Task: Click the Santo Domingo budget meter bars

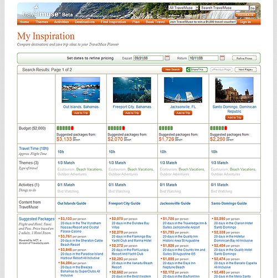Action: click(219, 128)
